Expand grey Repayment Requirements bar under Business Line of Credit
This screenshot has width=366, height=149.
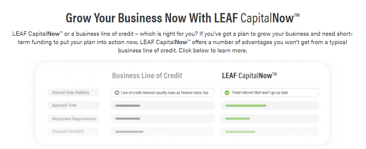128,119
